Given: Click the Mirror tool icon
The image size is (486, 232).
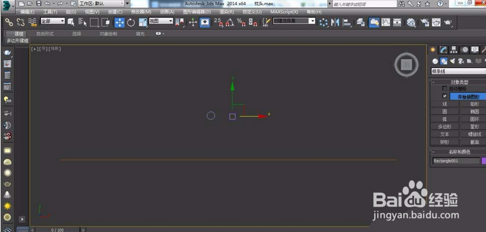Looking at the screenshot, I should pos(335,22).
